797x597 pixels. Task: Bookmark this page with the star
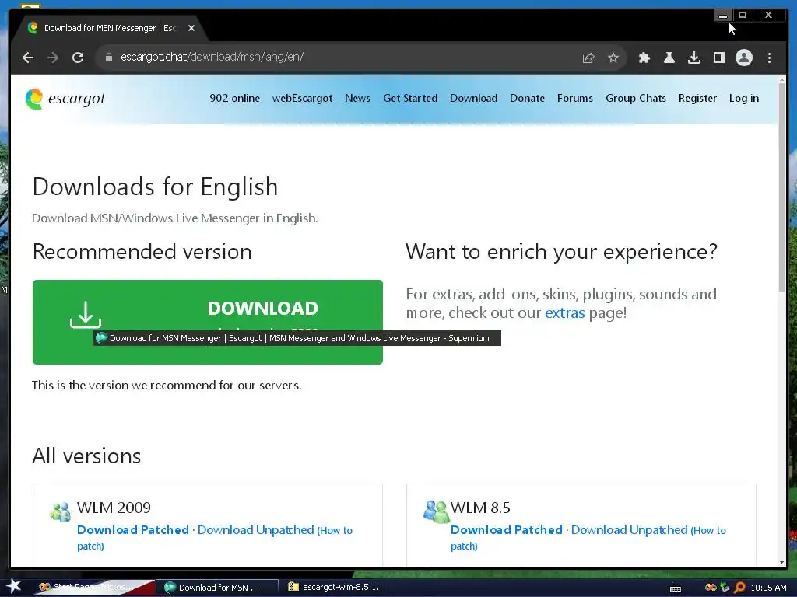(x=613, y=58)
